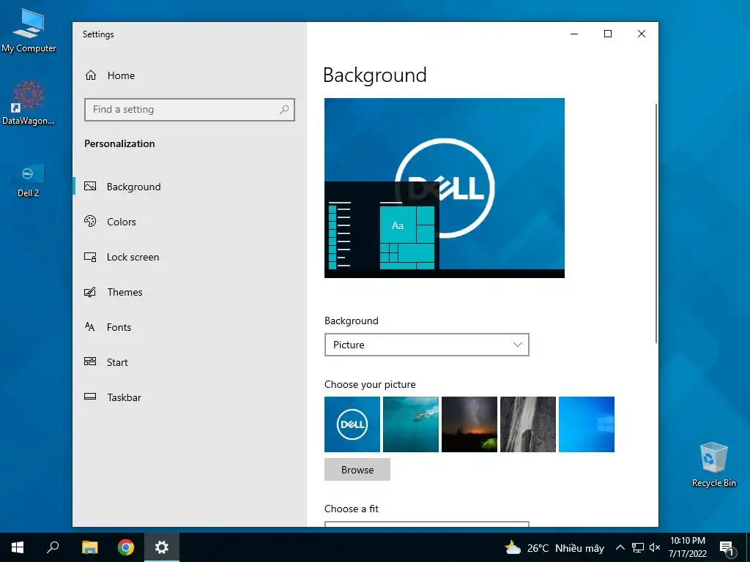This screenshot has width=750, height=562.
Task: Click the Dell background preview image
Action: (x=445, y=188)
